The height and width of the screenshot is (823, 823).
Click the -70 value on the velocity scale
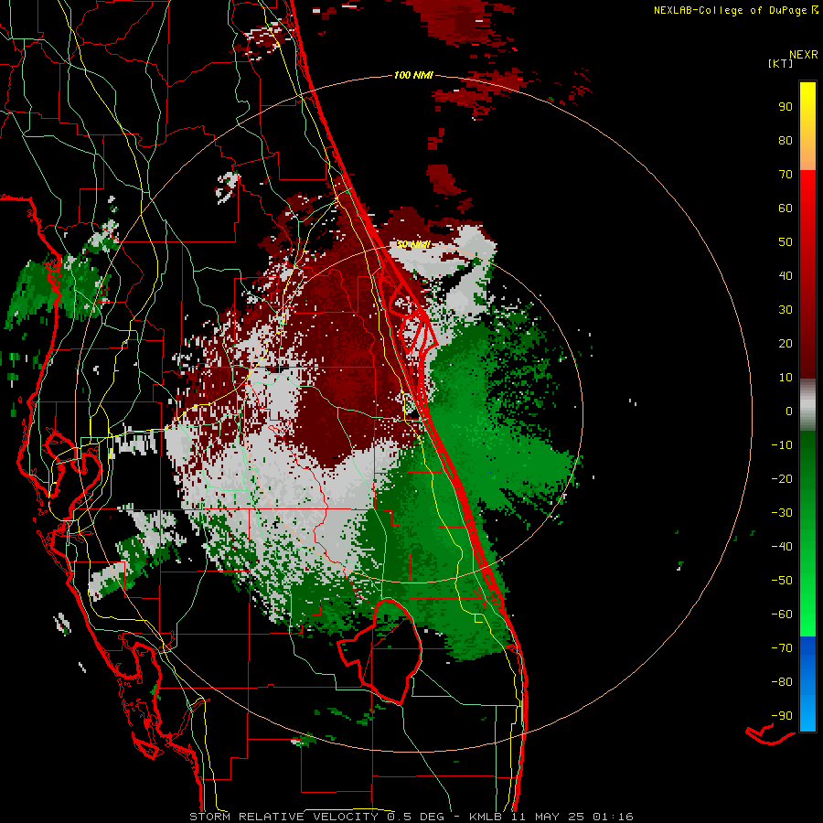click(782, 648)
